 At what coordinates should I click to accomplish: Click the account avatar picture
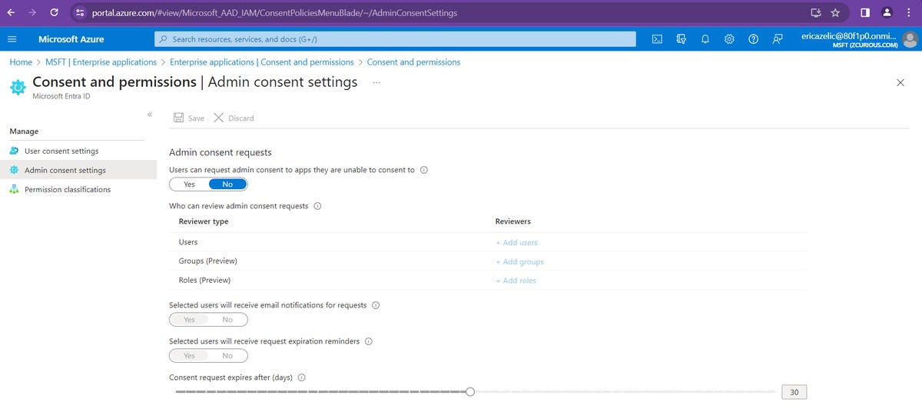[910, 39]
